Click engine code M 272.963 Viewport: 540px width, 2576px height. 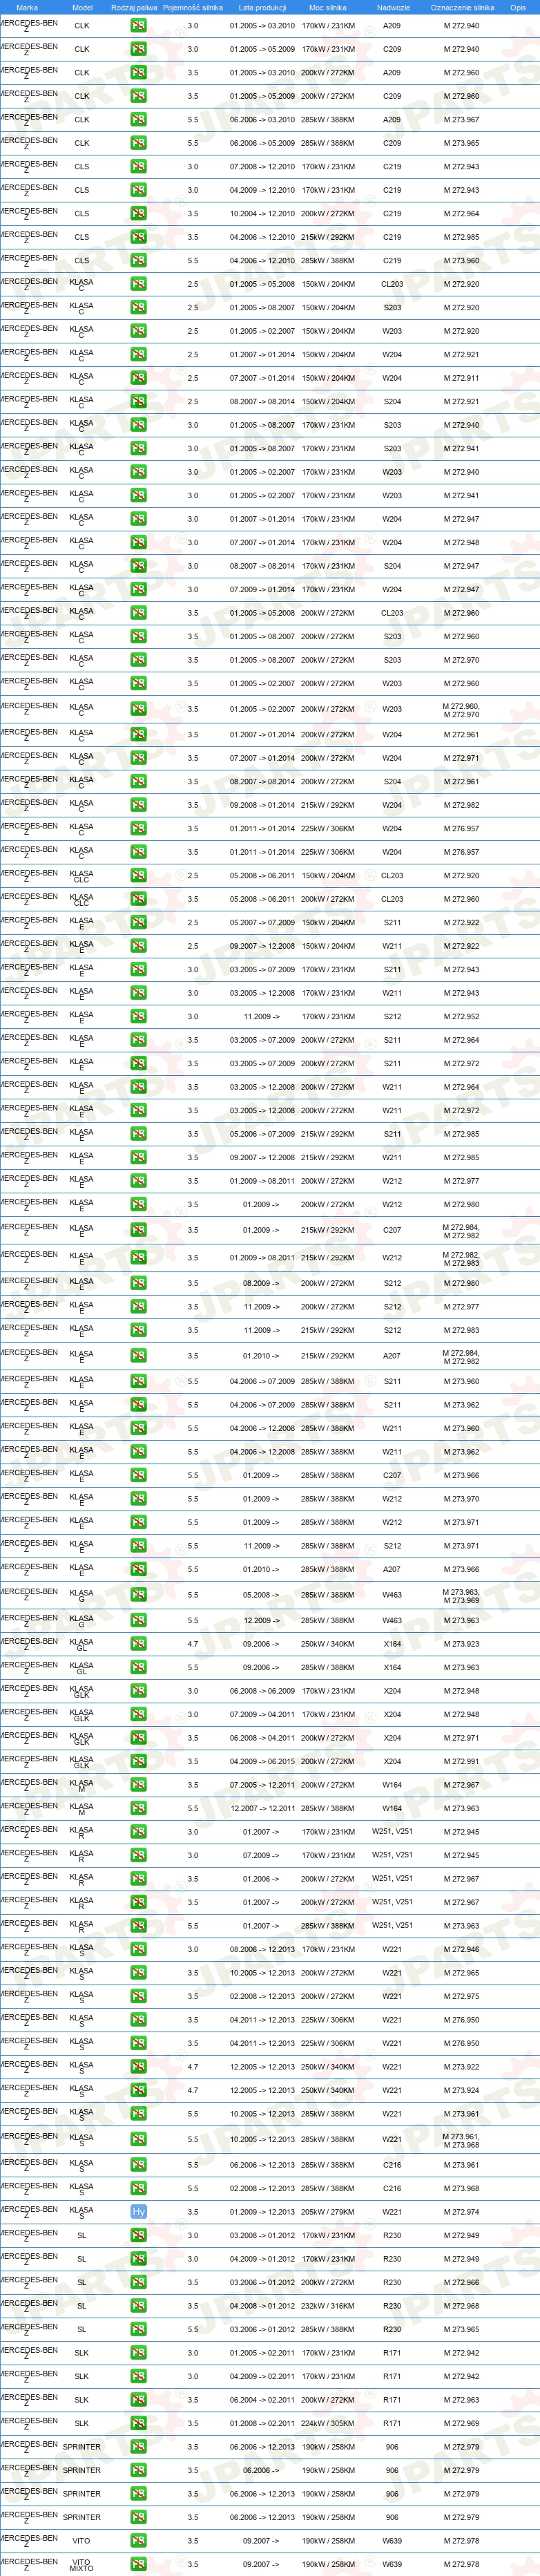pos(461,2400)
